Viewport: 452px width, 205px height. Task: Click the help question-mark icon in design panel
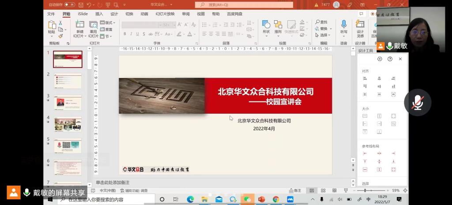(390, 59)
